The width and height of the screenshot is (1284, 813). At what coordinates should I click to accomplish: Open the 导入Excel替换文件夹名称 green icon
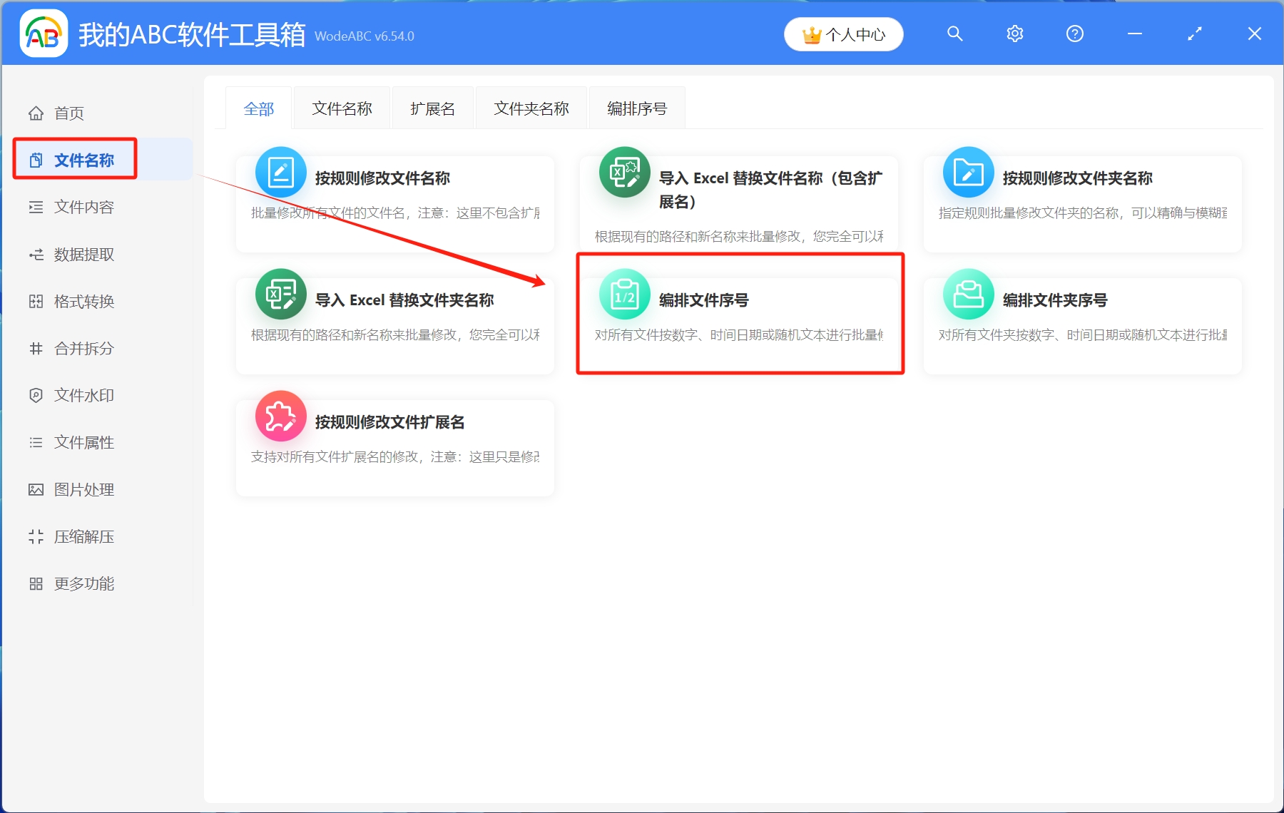(x=280, y=293)
